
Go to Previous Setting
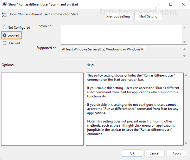(x=118, y=16)
